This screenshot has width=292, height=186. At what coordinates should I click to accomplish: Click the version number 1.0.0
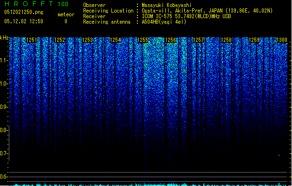pyautogui.click(x=63, y=4)
